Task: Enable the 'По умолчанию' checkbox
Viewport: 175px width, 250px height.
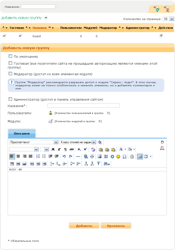Action: [11, 56]
